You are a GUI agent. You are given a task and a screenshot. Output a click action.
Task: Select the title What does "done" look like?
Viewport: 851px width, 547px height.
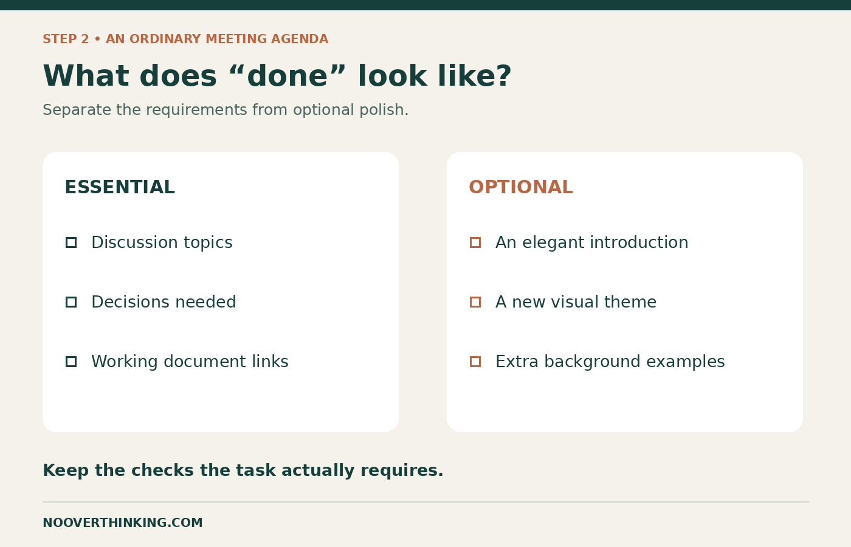point(277,77)
